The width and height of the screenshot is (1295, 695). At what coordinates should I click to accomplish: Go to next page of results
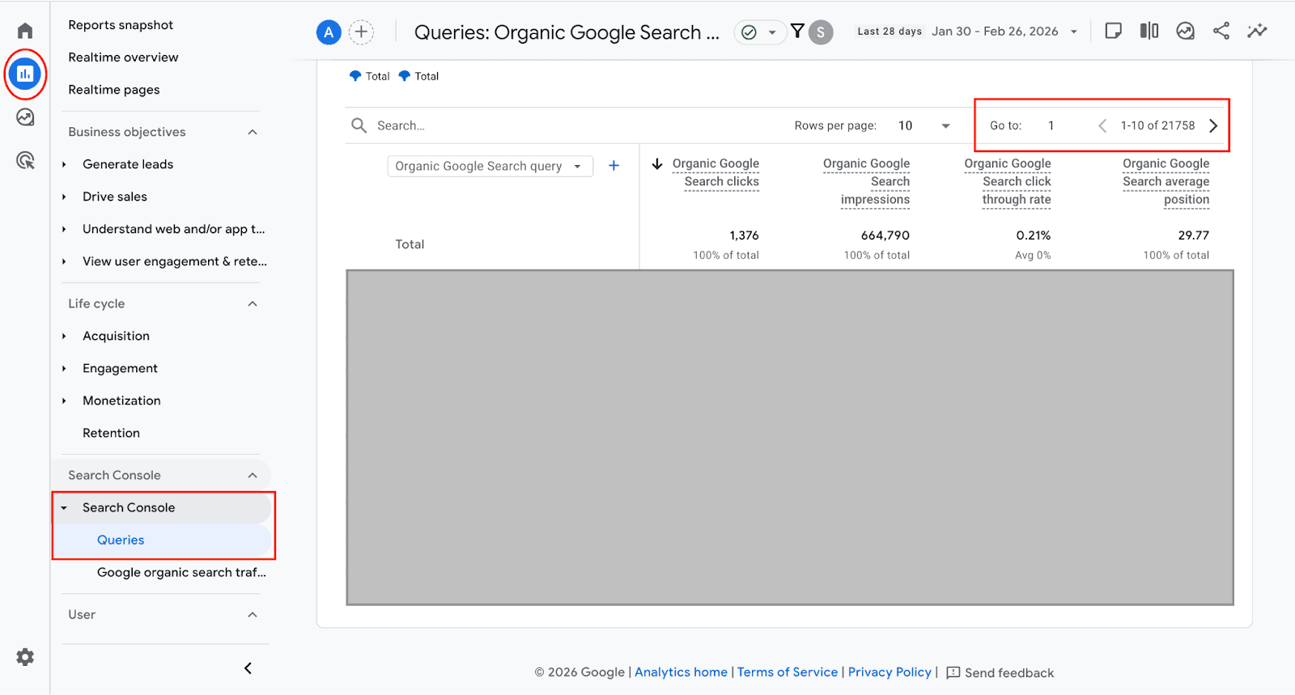(x=1212, y=125)
